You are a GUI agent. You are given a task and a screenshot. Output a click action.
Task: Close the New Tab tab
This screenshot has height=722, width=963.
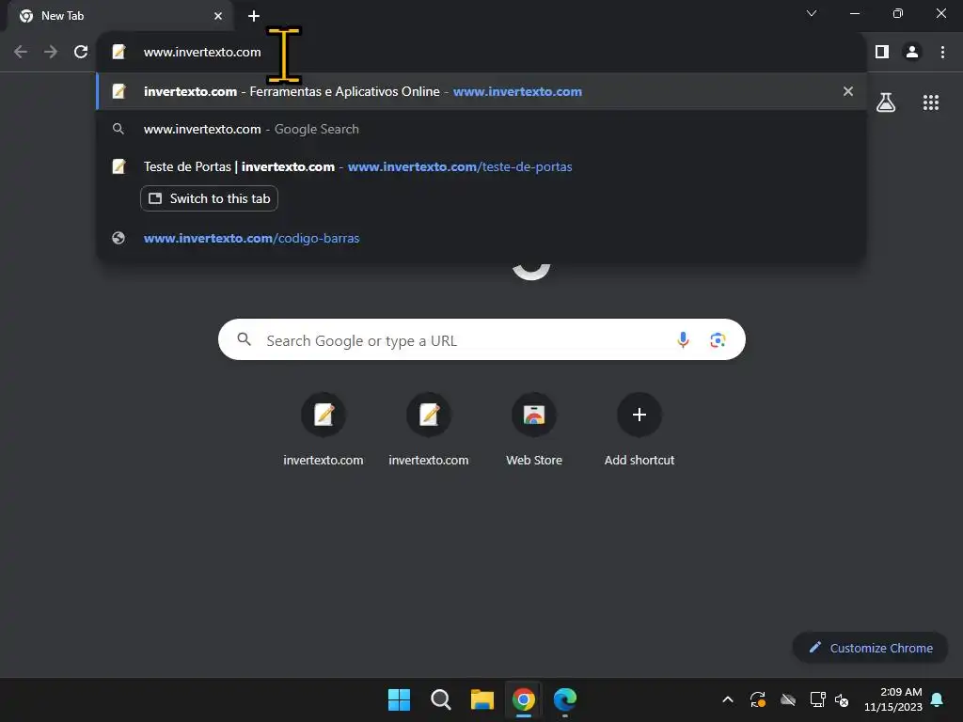[218, 16]
